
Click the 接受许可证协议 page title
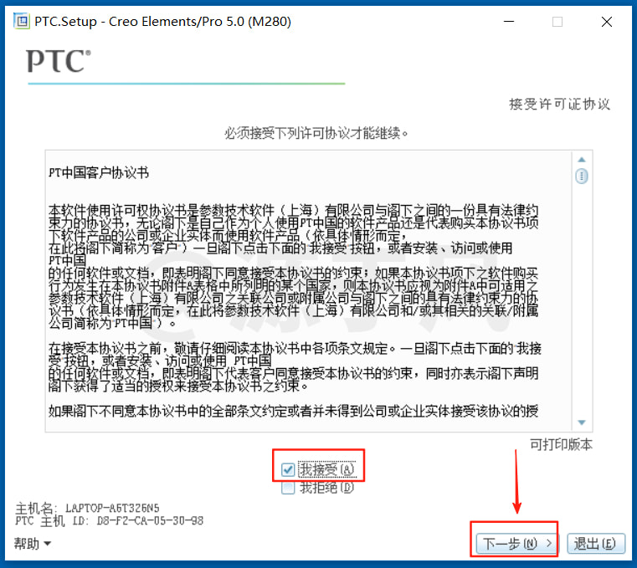559,104
